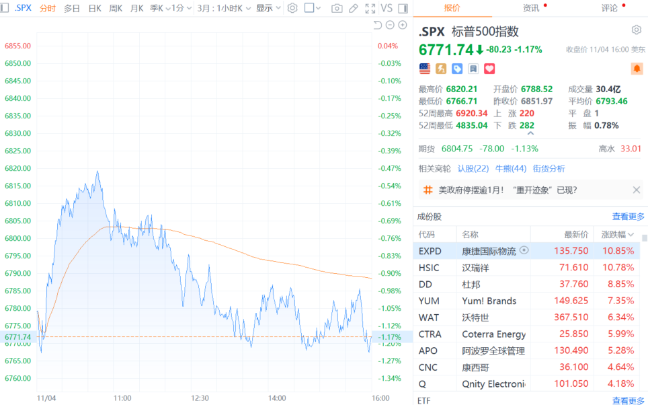Expand chart layout dropdown arrow
Viewport: 648px width, 405px height.
pyautogui.click(x=318, y=8)
